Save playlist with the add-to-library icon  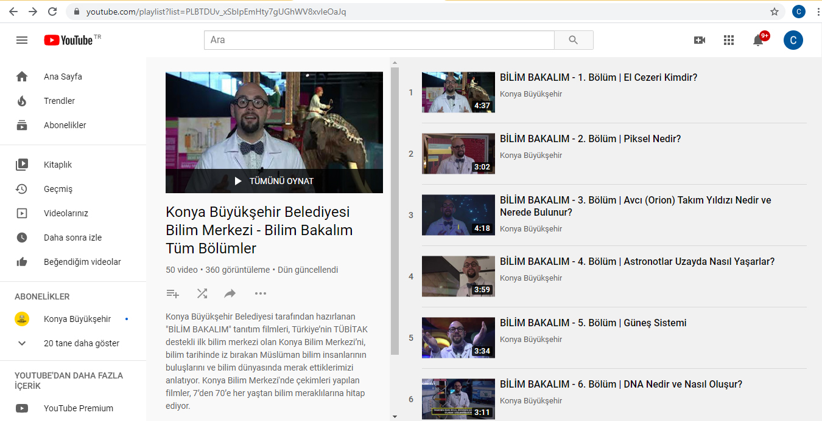tap(173, 293)
